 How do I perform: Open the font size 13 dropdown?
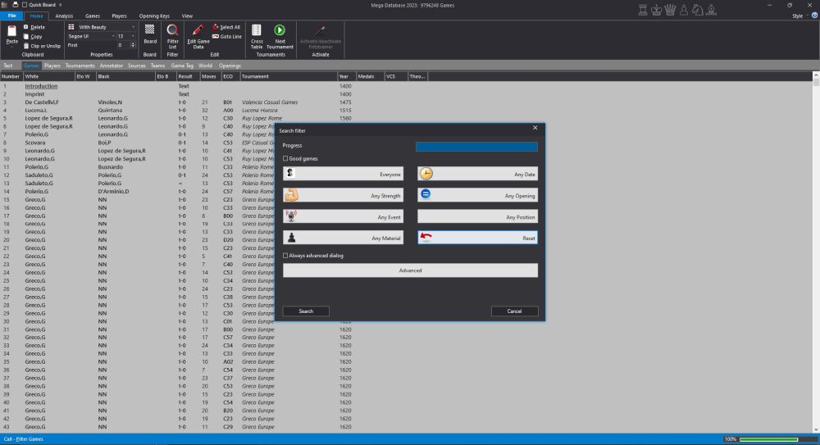click(124, 36)
